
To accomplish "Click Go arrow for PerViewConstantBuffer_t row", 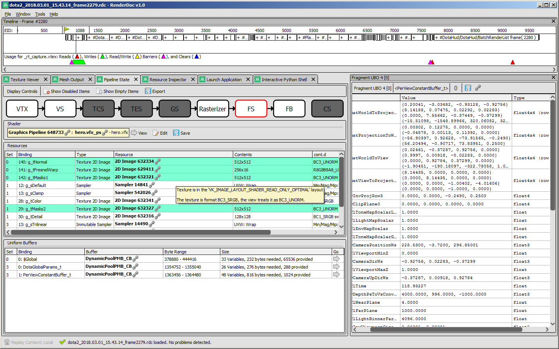I will click(336, 275).
